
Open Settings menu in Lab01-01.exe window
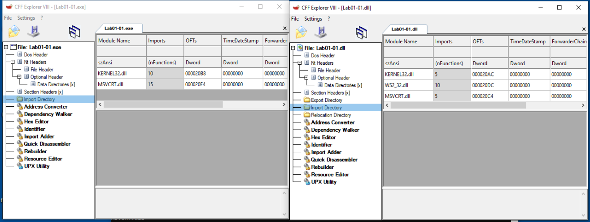26,18
